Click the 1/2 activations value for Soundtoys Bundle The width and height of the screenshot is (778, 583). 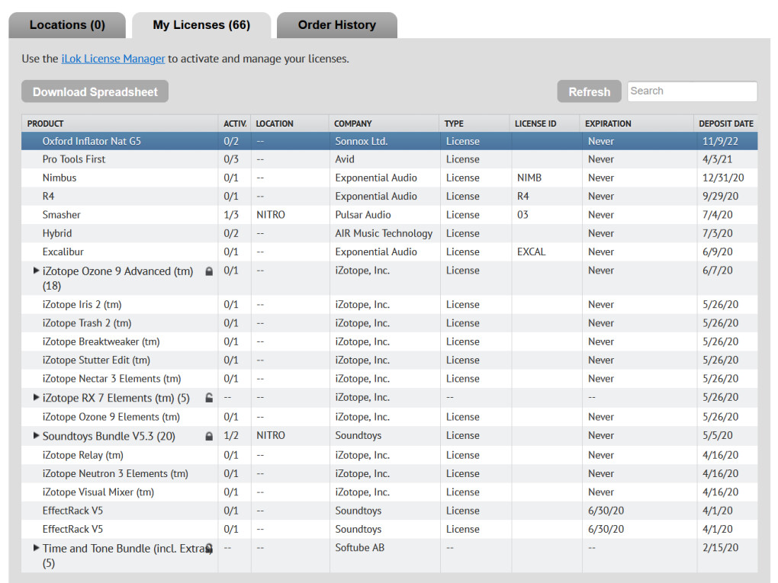pyautogui.click(x=230, y=435)
